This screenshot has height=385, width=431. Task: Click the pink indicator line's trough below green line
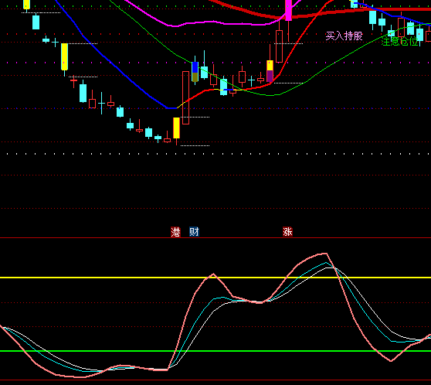tap(391, 361)
